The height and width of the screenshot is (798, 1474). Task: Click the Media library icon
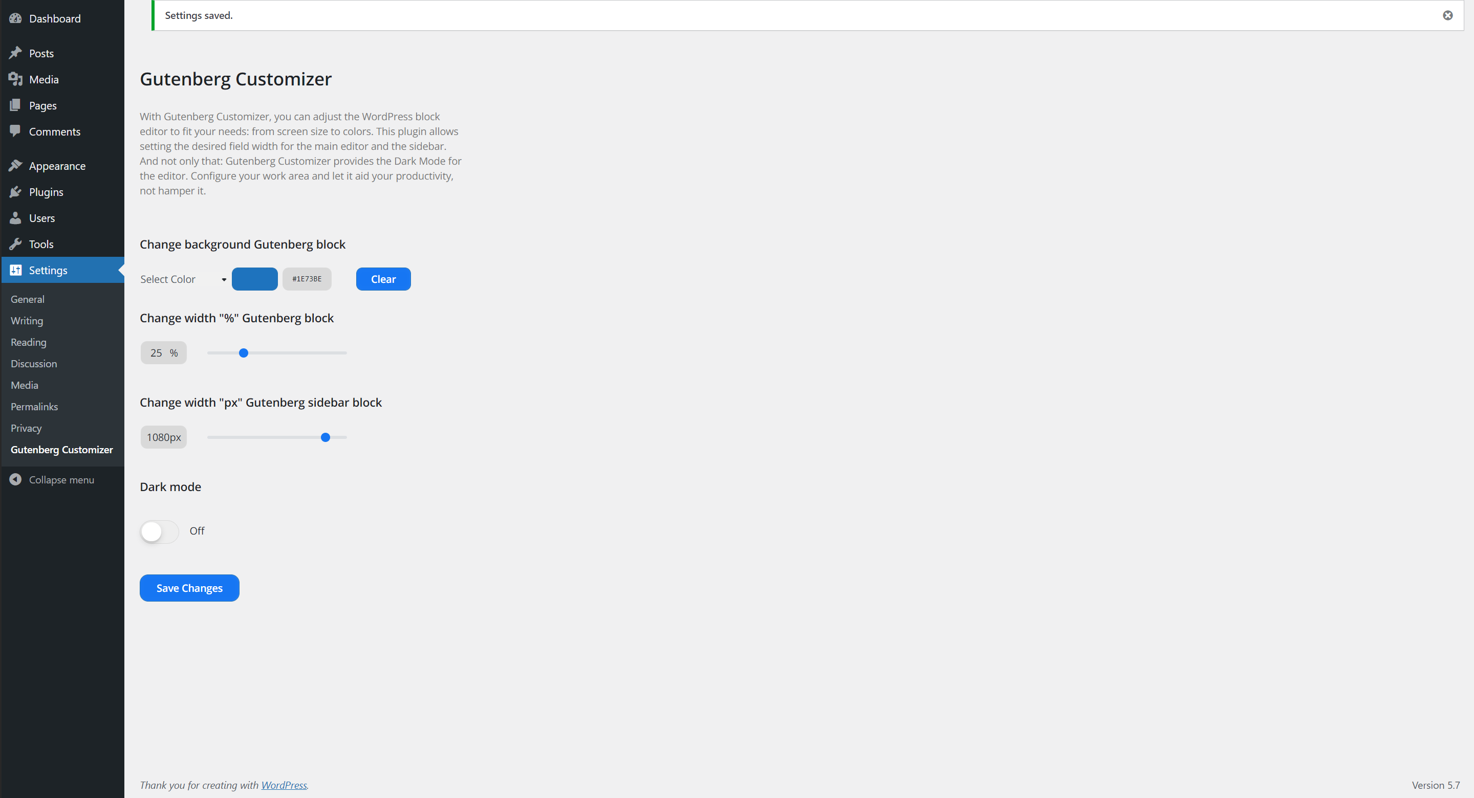point(15,79)
